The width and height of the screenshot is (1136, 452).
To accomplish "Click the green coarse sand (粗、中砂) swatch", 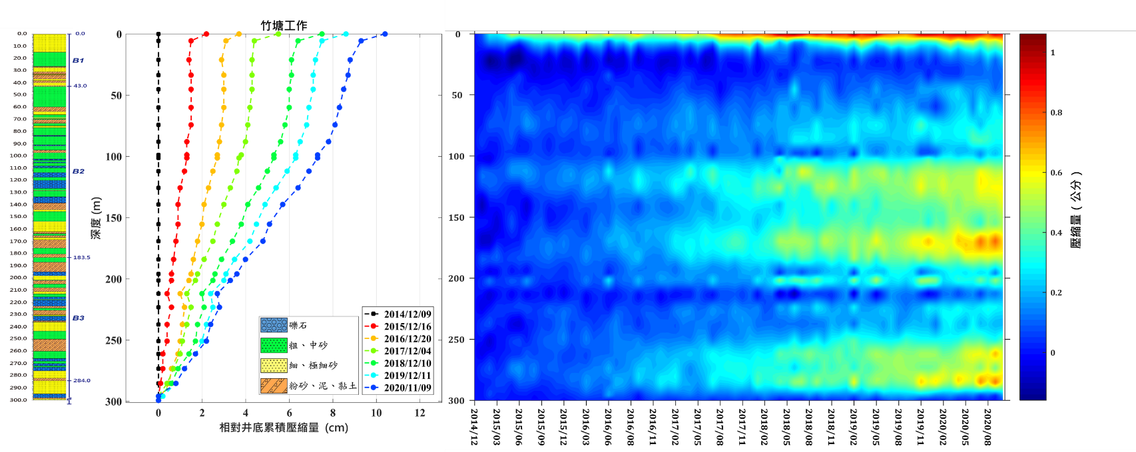I will pyautogui.click(x=274, y=345).
